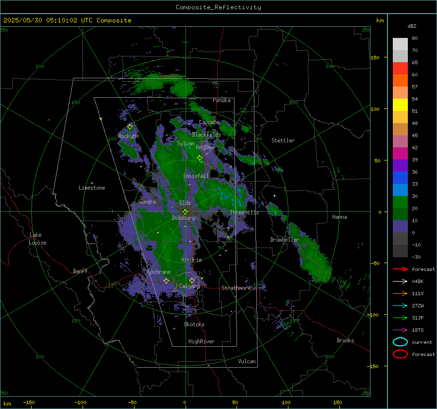
Task: Click the Banff label
Action: pyautogui.click(x=80, y=271)
